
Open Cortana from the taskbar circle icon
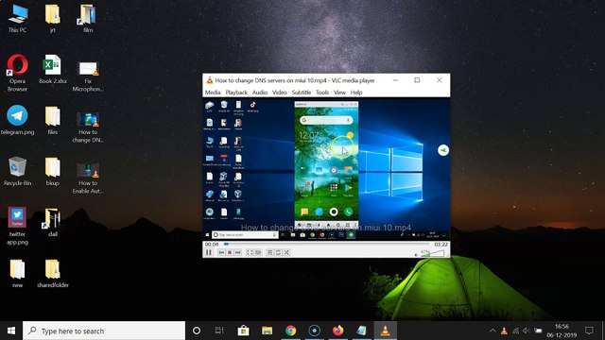tap(197, 331)
